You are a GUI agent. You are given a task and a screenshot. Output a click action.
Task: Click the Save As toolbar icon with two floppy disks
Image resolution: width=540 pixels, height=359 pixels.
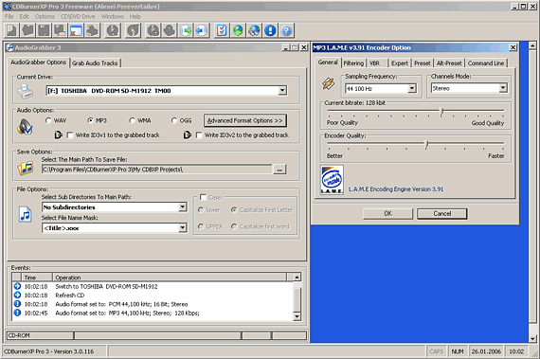[60, 30]
